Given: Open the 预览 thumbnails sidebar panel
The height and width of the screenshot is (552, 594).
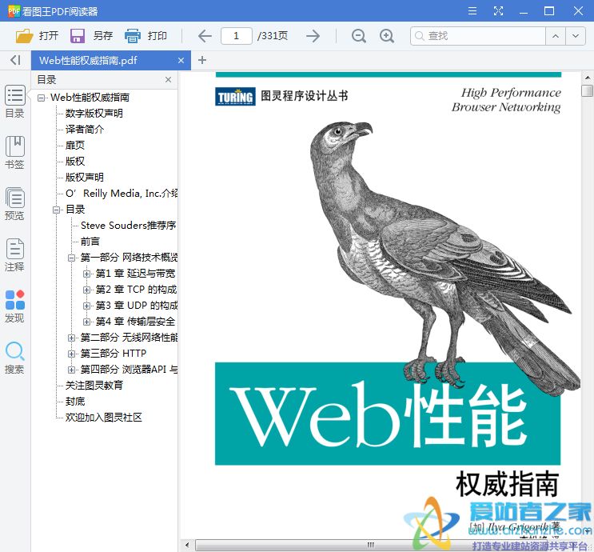Looking at the screenshot, I should click(x=14, y=204).
